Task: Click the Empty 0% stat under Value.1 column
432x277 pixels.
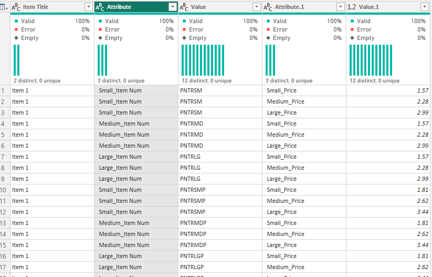Action: pyautogui.click(x=388, y=38)
